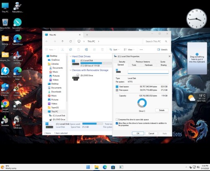This screenshot has height=171, width=210.
Task: Open the Daemon Tools desktop shortcut
Action: tap(5, 72)
